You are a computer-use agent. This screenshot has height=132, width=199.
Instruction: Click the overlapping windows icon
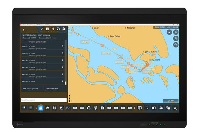[168, 108]
